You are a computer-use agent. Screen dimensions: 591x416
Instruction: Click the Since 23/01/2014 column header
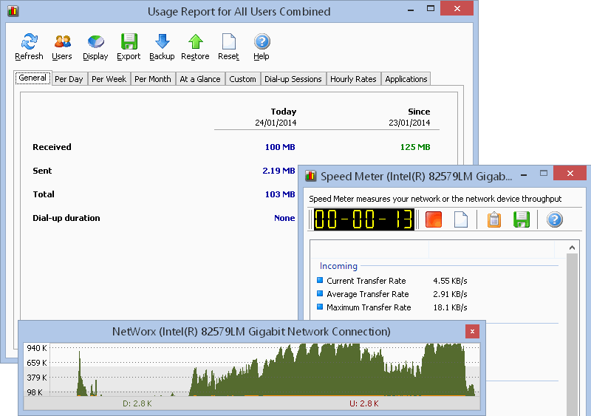[x=410, y=117]
